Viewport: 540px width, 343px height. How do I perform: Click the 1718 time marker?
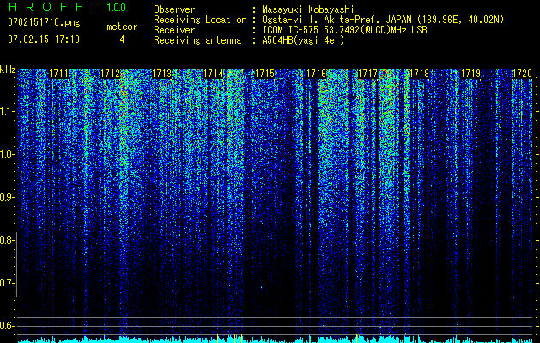[420, 74]
